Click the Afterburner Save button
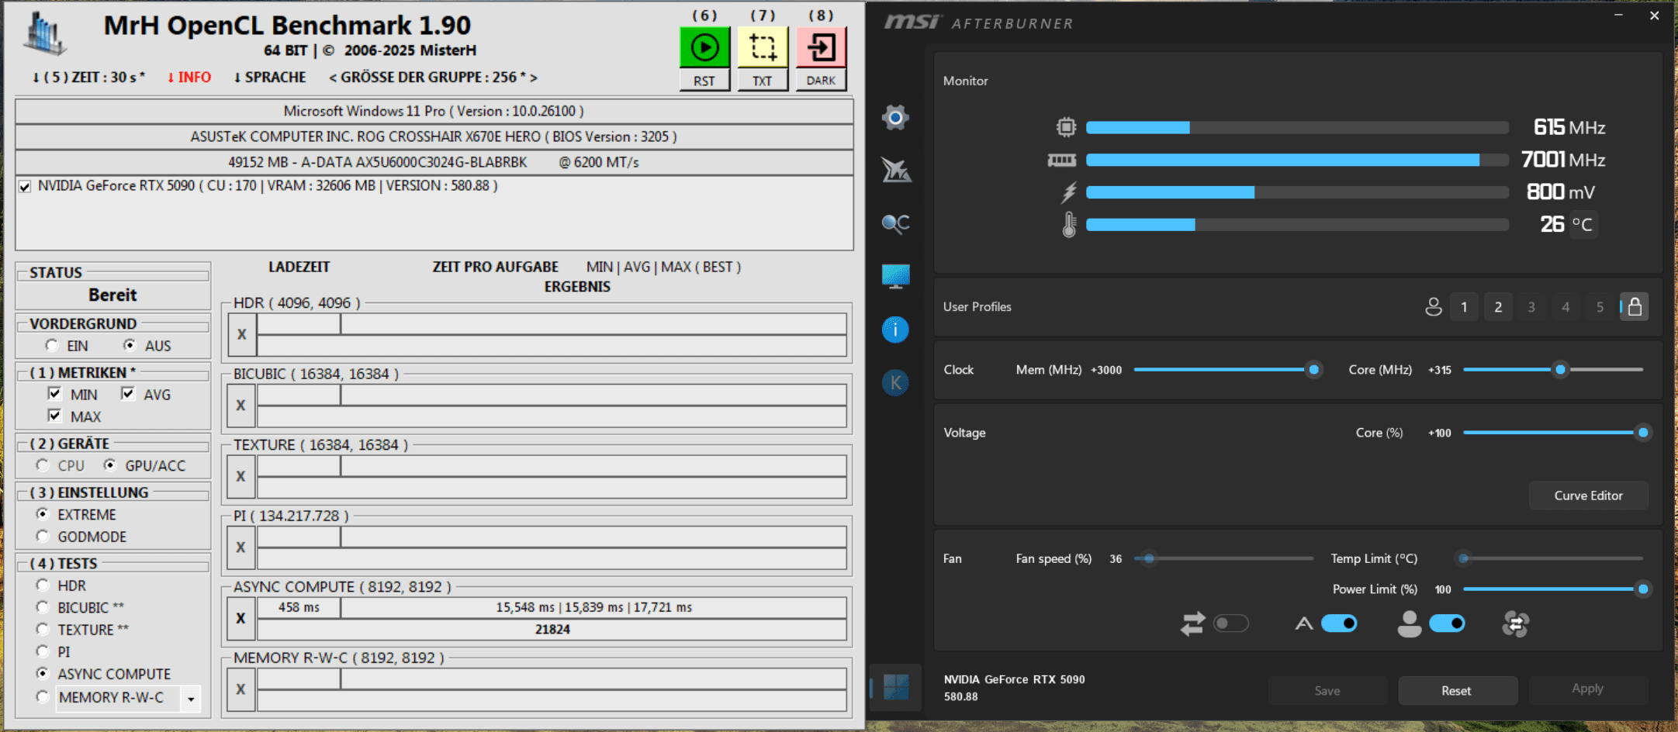This screenshot has width=1678, height=732. (1327, 691)
